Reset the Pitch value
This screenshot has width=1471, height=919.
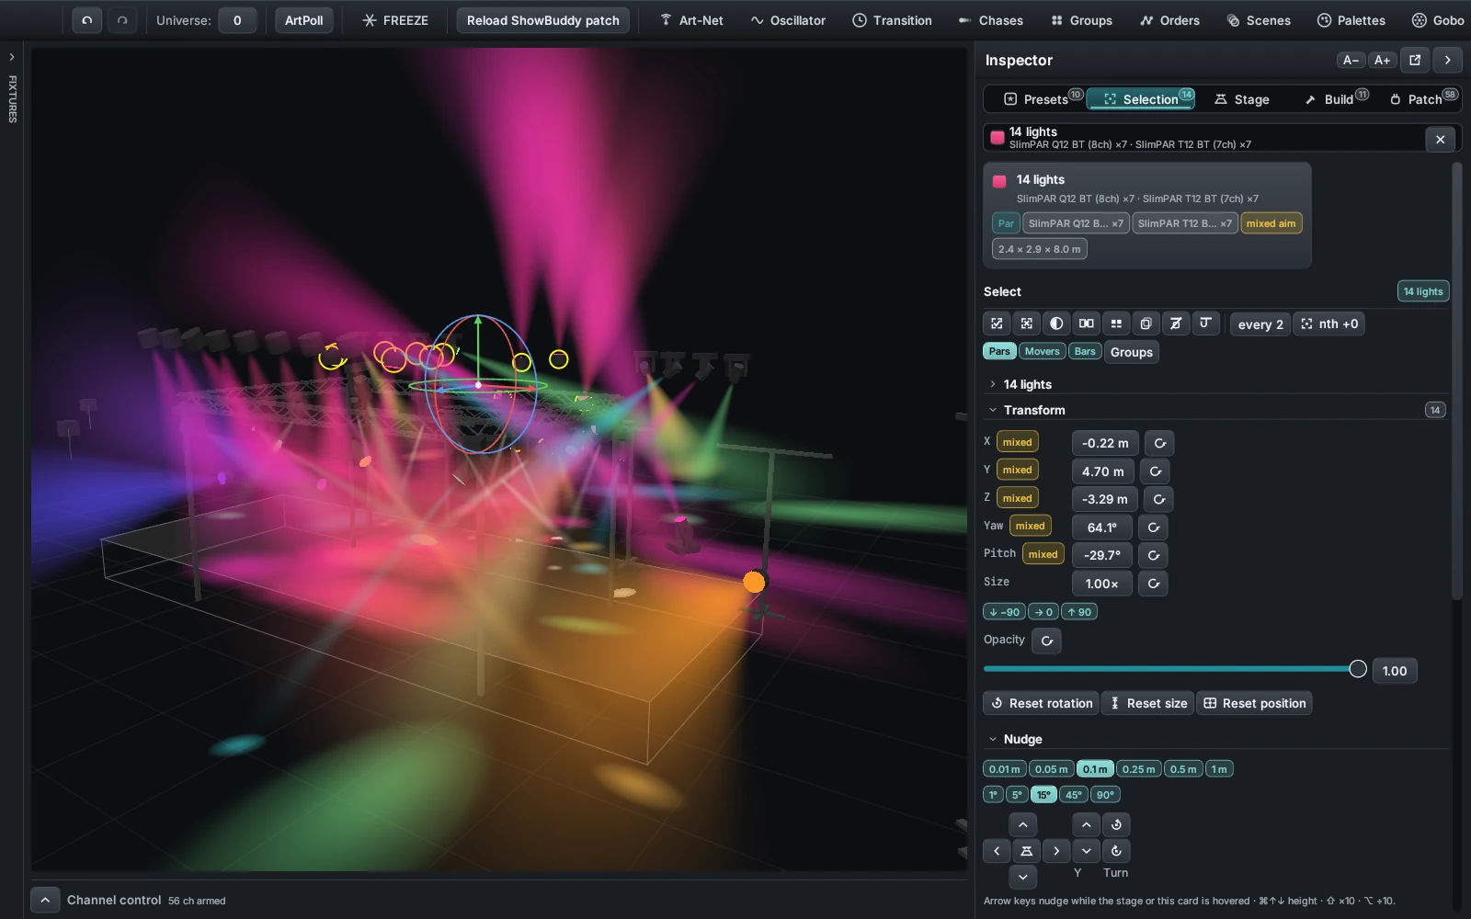tap(1153, 555)
